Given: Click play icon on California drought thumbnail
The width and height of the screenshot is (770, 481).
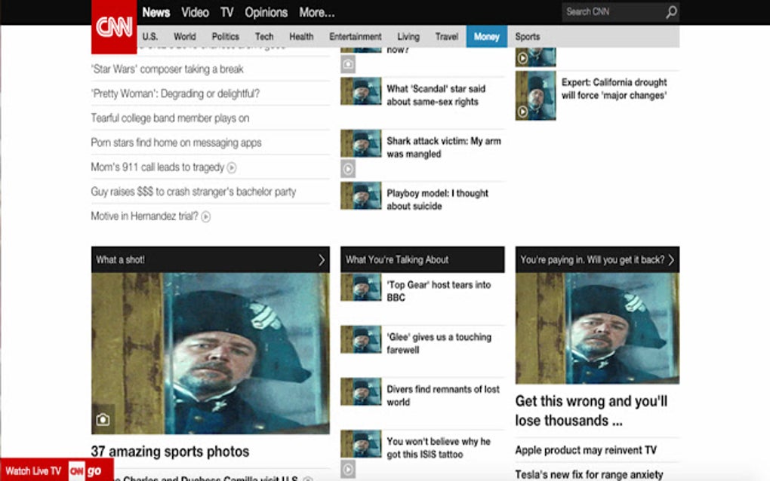Looking at the screenshot, I should pyautogui.click(x=522, y=112).
